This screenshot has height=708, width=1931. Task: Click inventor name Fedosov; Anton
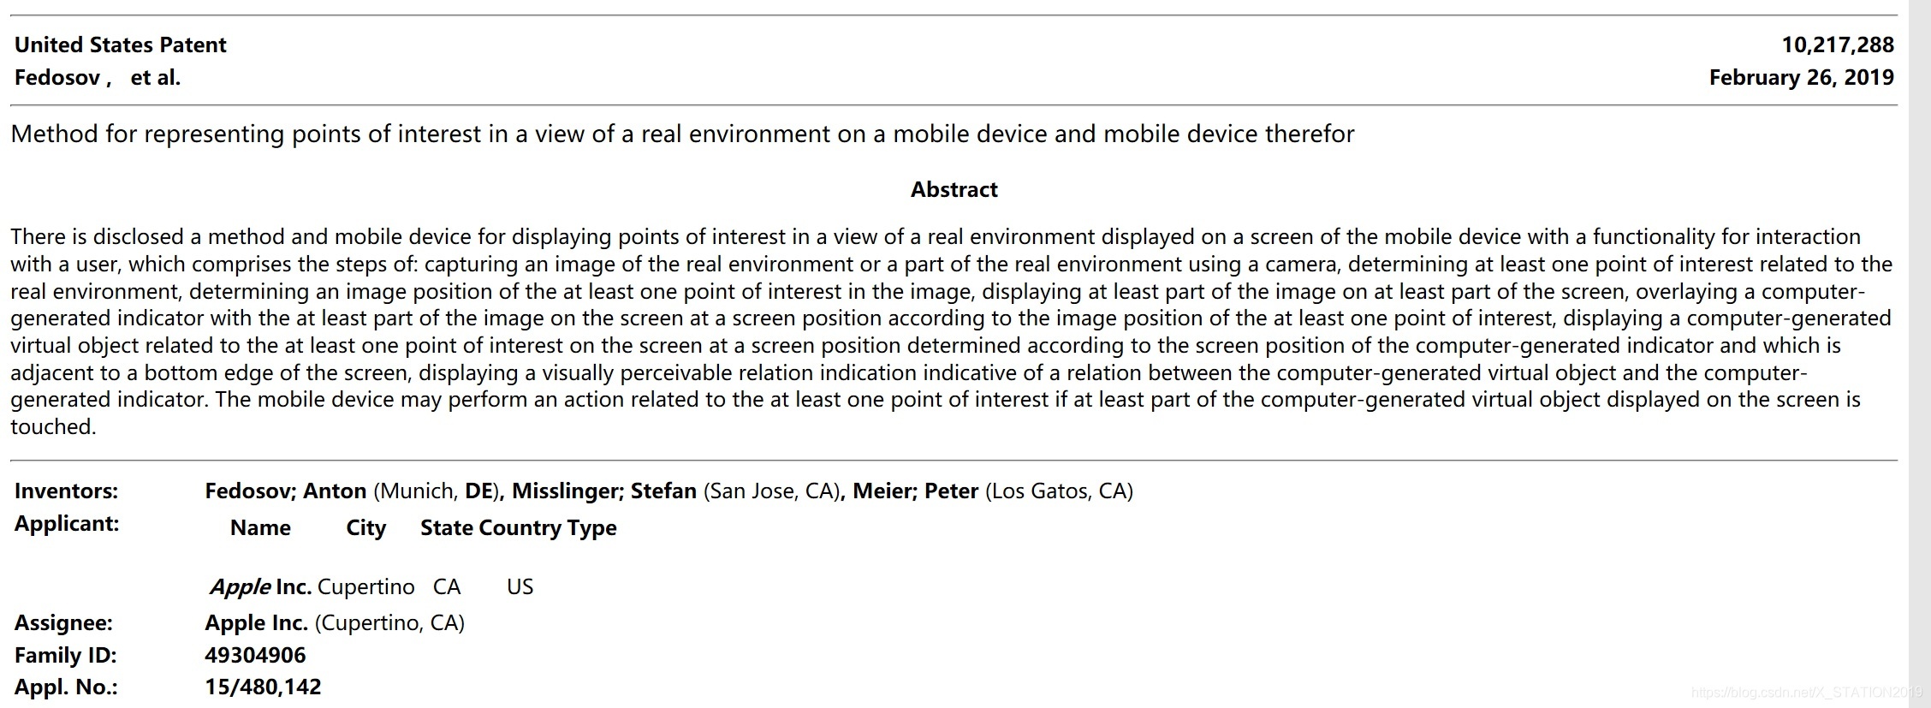pos(286,491)
